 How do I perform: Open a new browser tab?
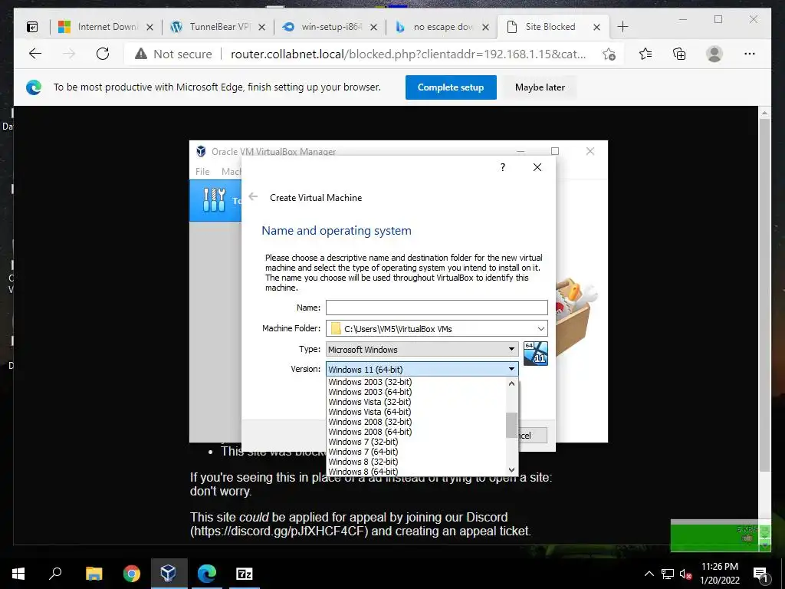pyautogui.click(x=622, y=27)
